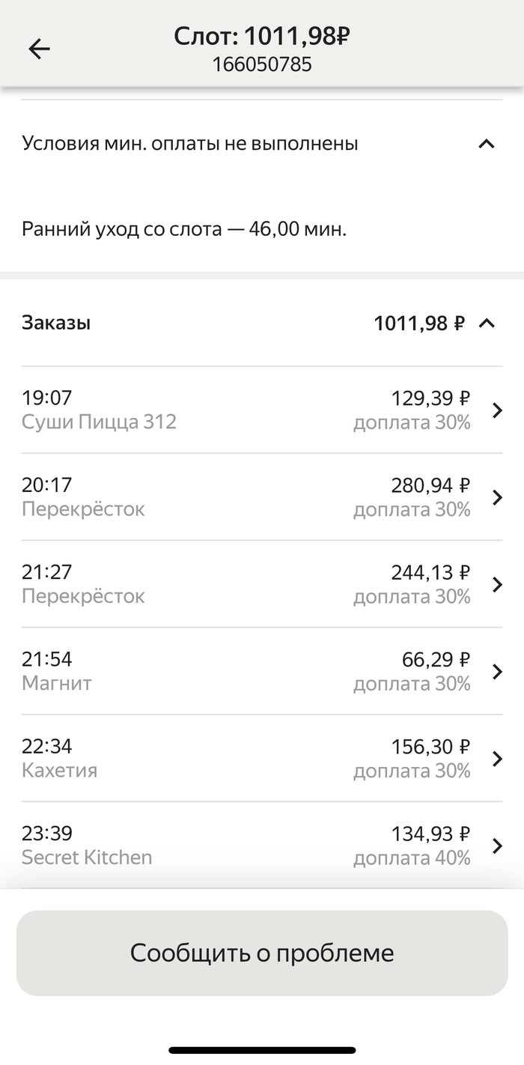The width and height of the screenshot is (524, 1065).
Task: Tap the iOS home indicator bar
Action: pos(262,1050)
